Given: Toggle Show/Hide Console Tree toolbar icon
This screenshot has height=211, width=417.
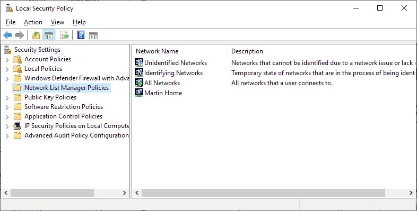Looking at the screenshot, I should (x=49, y=35).
